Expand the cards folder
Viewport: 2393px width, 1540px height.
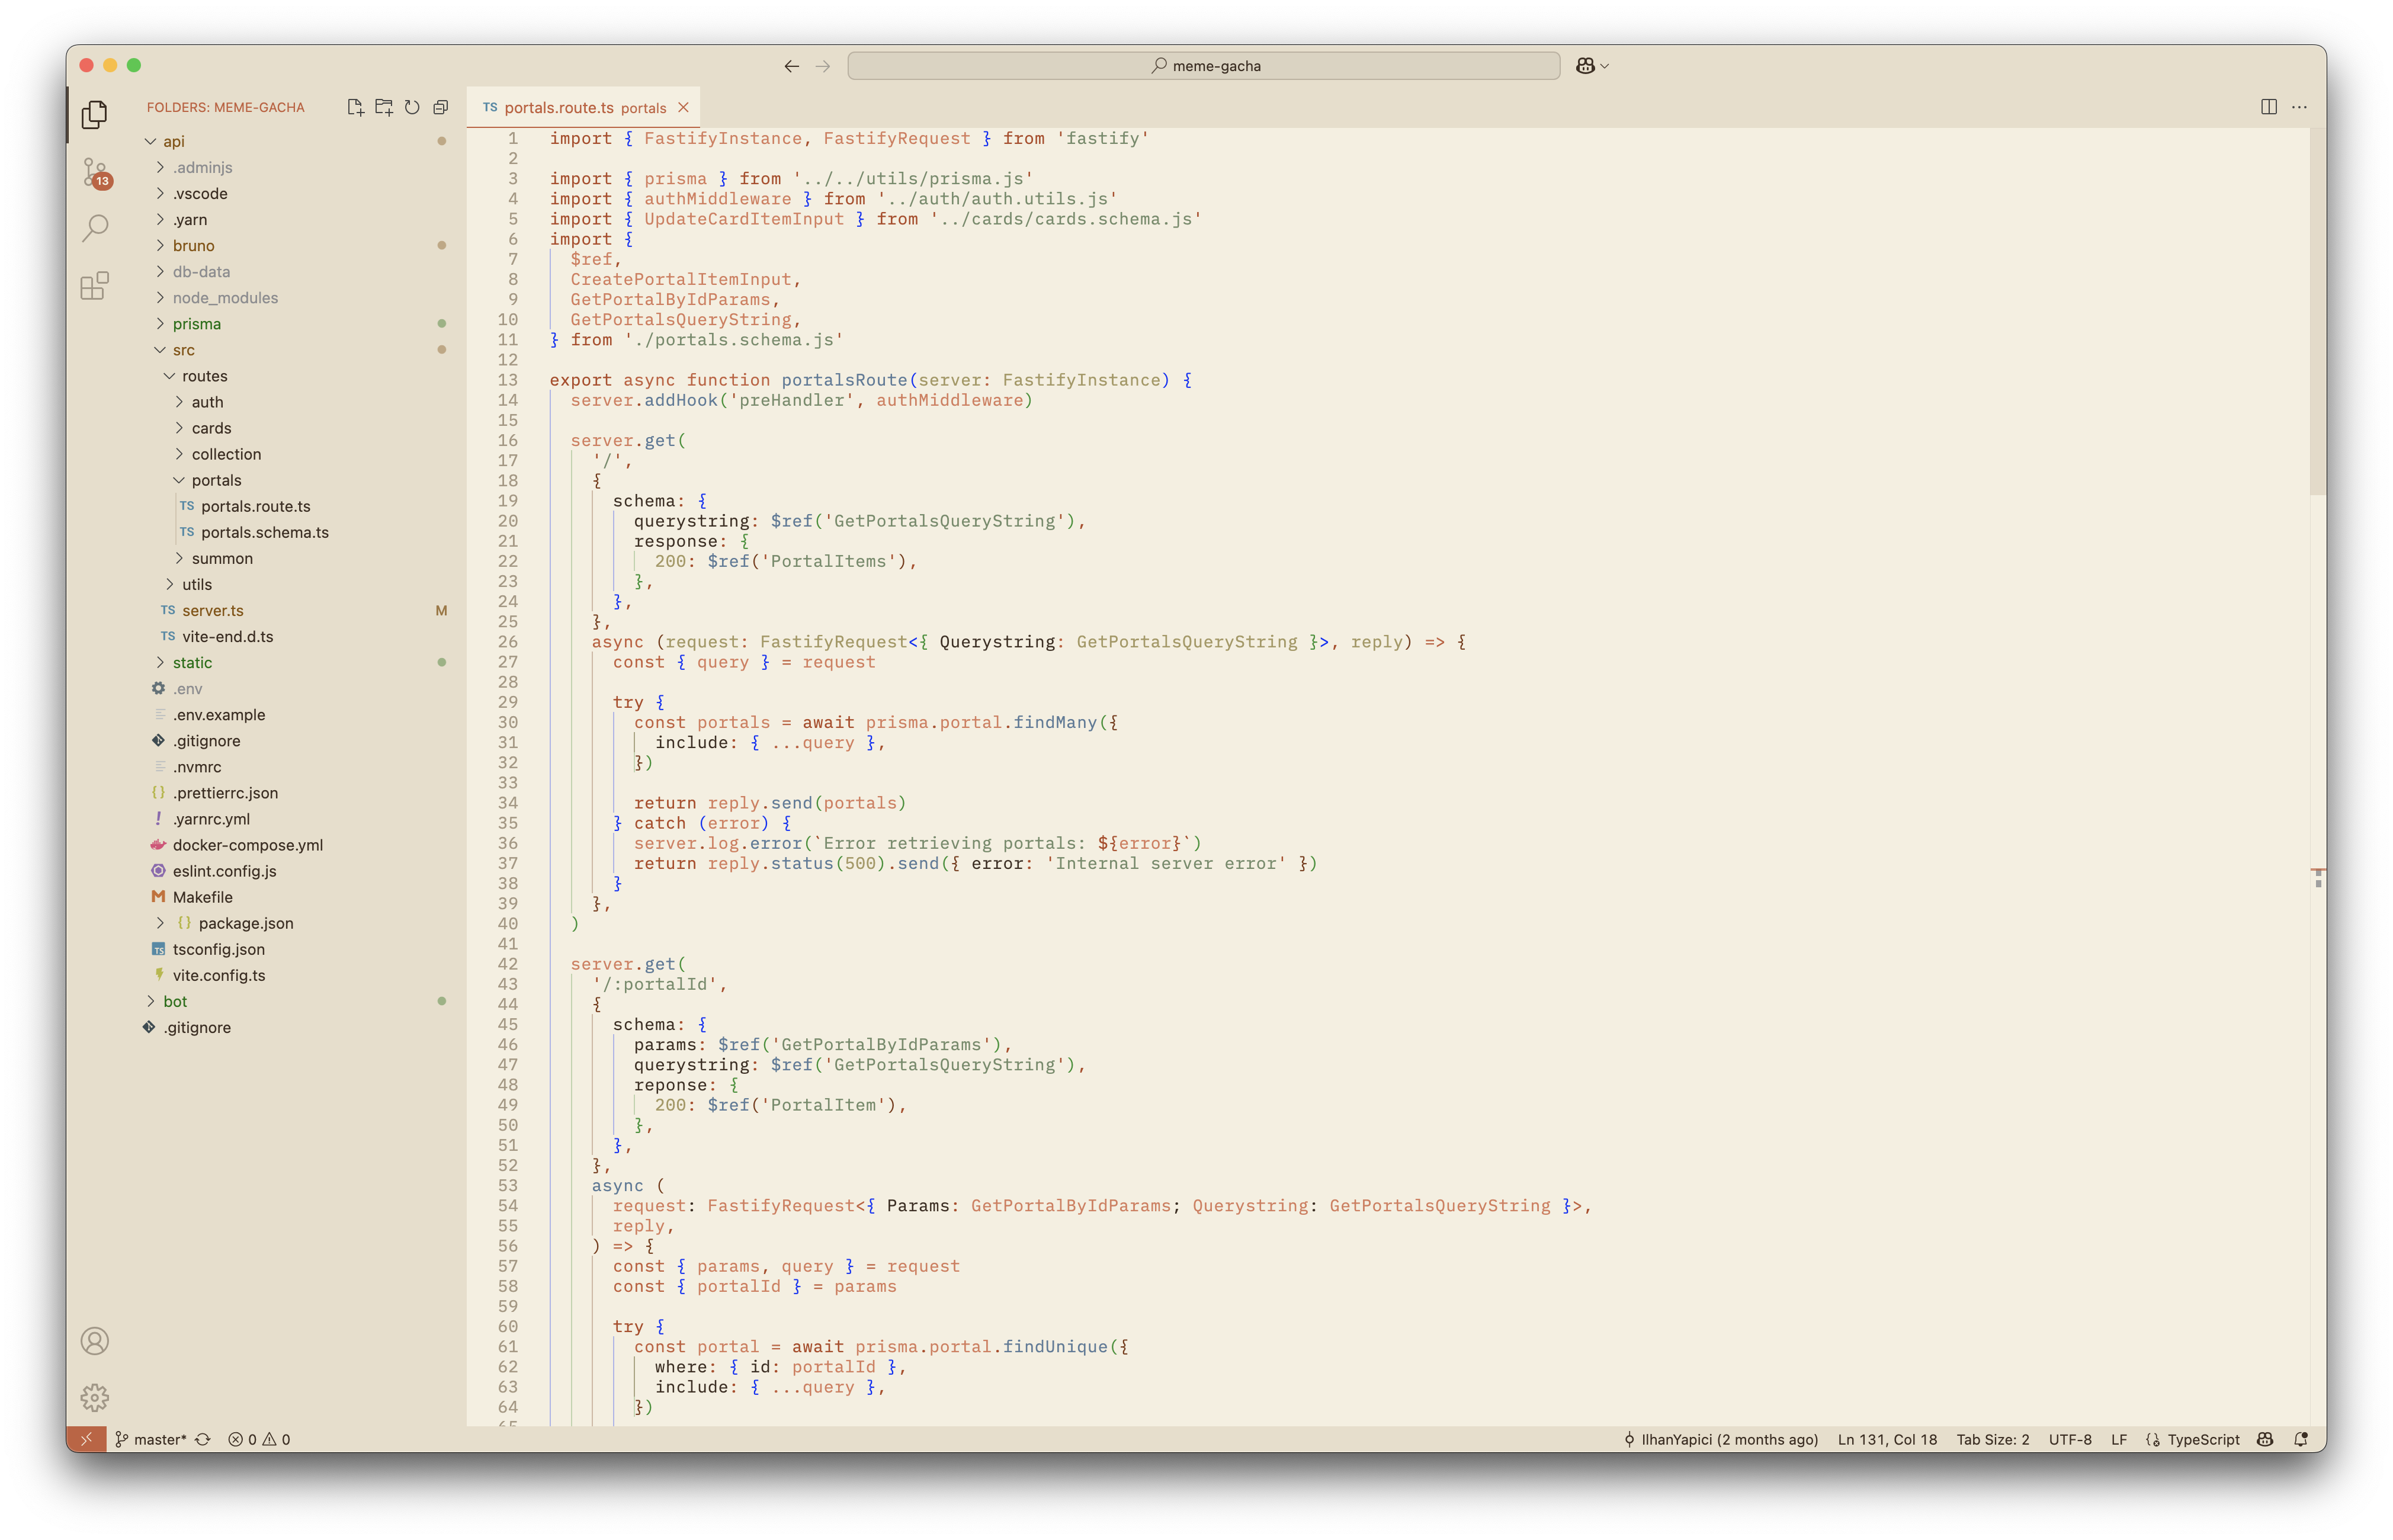(x=211, y=428)
